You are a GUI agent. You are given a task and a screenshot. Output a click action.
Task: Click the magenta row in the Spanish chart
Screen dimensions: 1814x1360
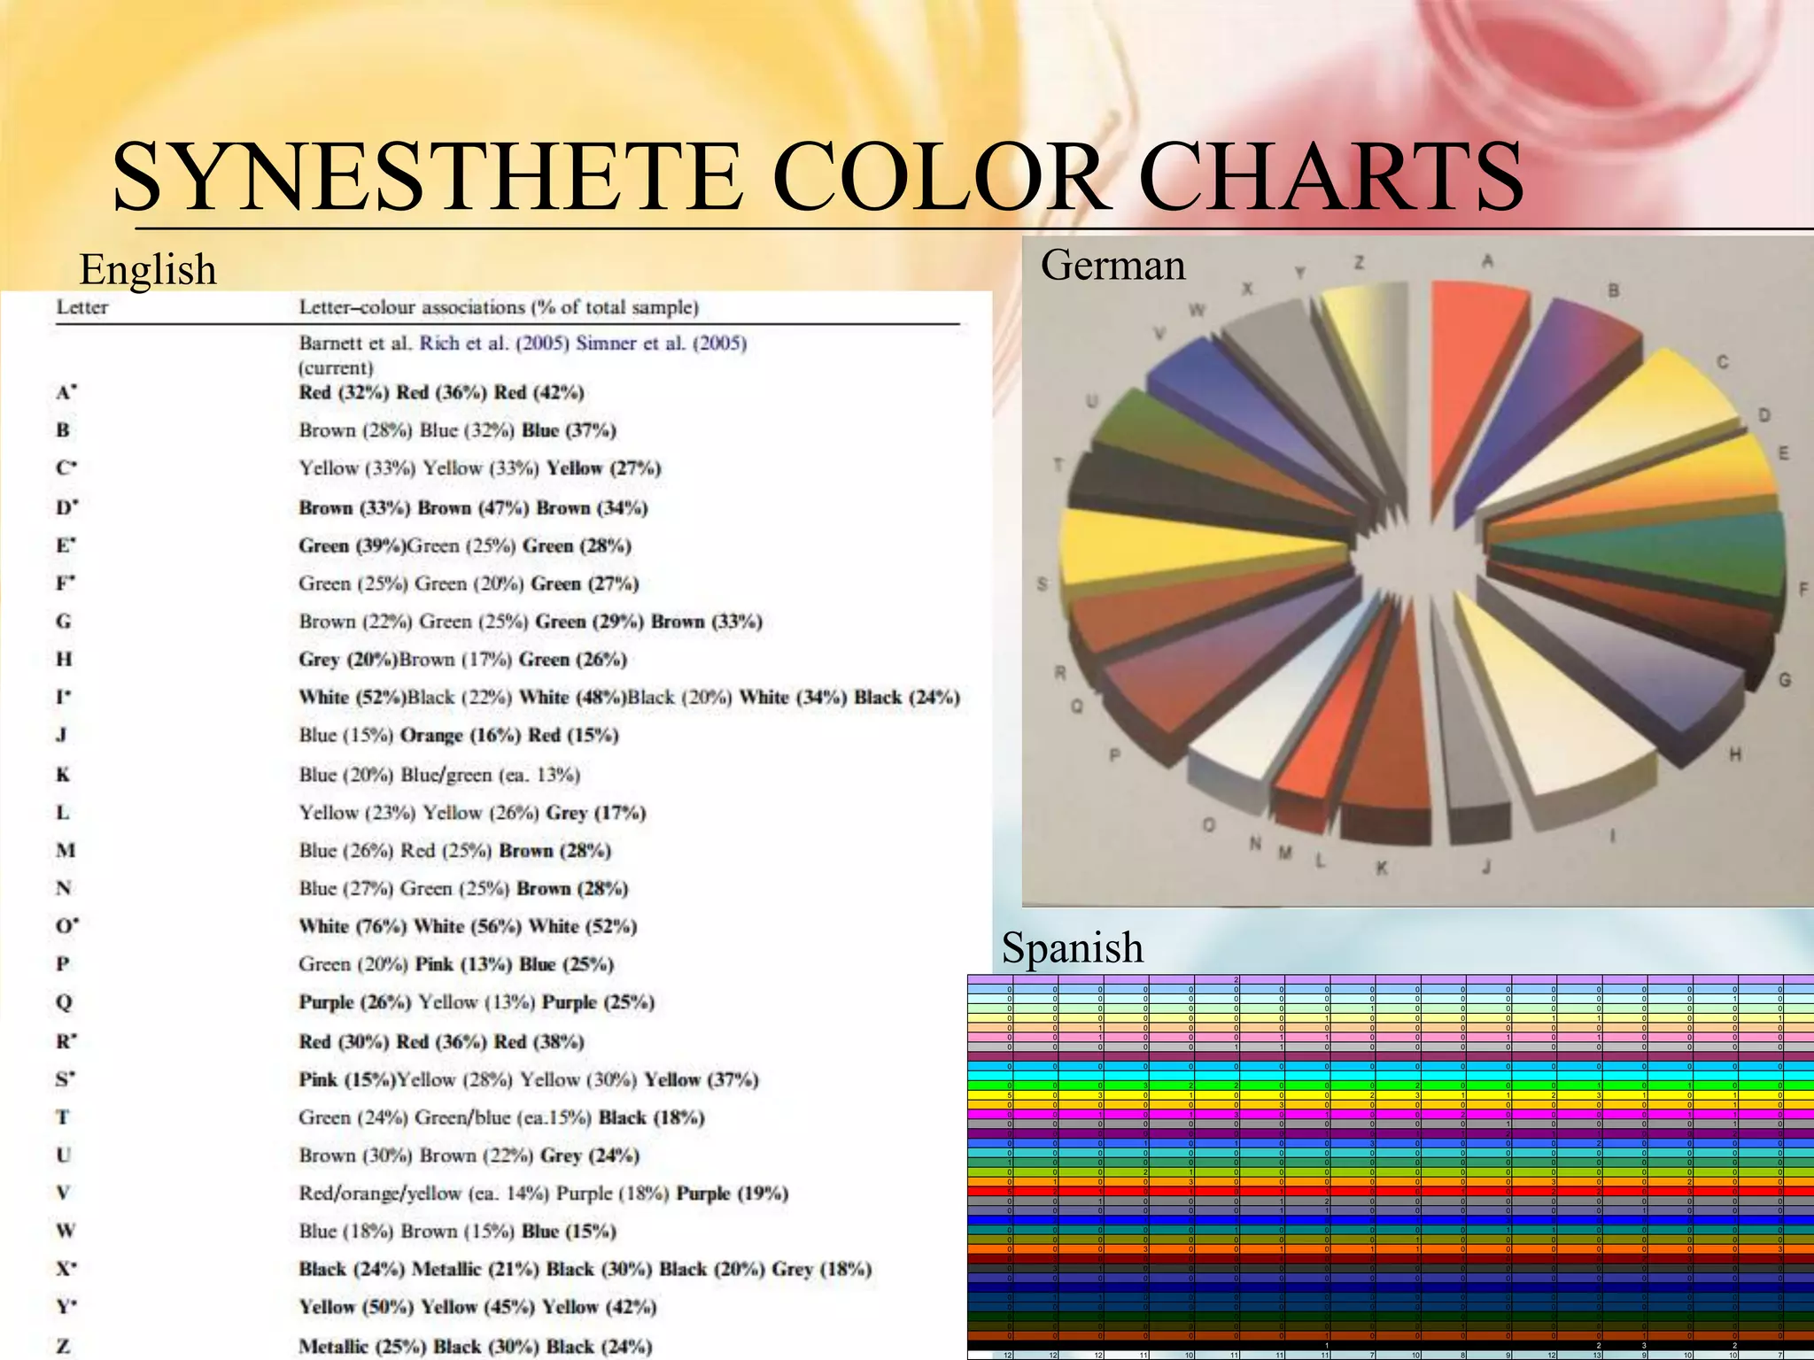1391,1114
